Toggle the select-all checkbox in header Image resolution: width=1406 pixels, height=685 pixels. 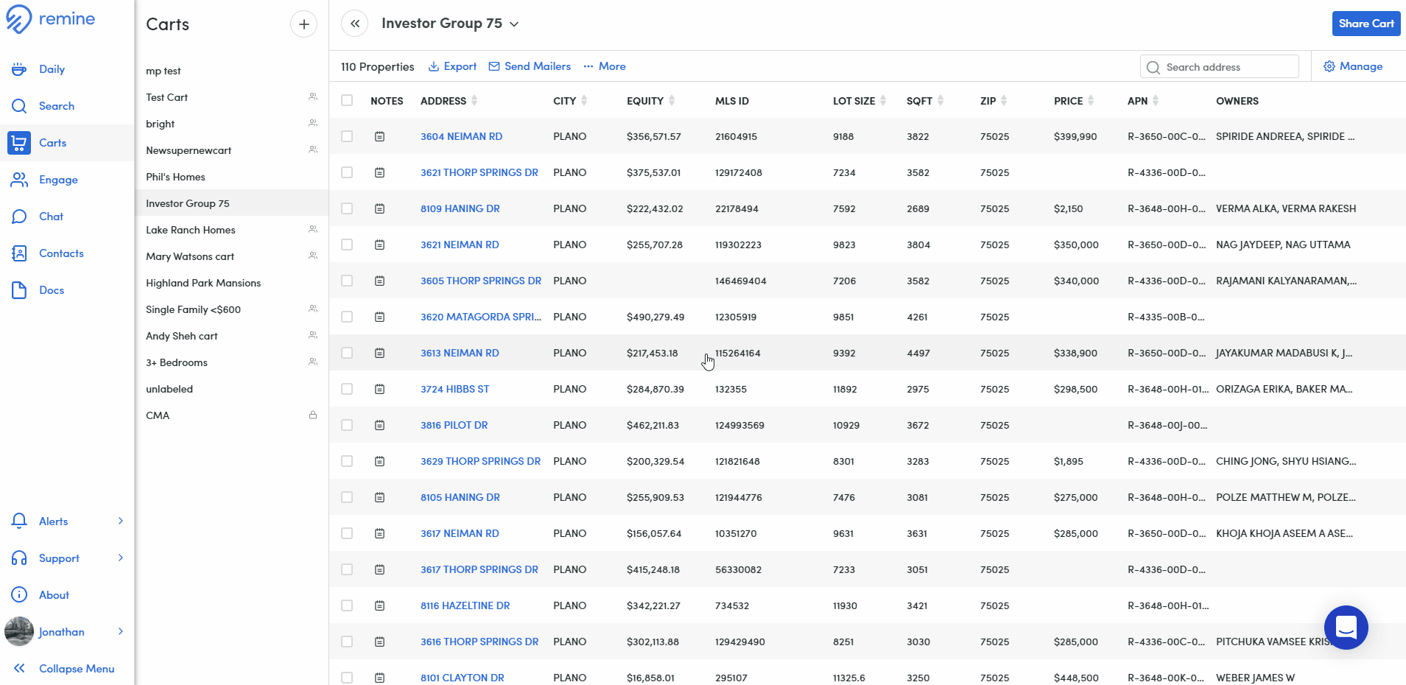click(347, 100)
